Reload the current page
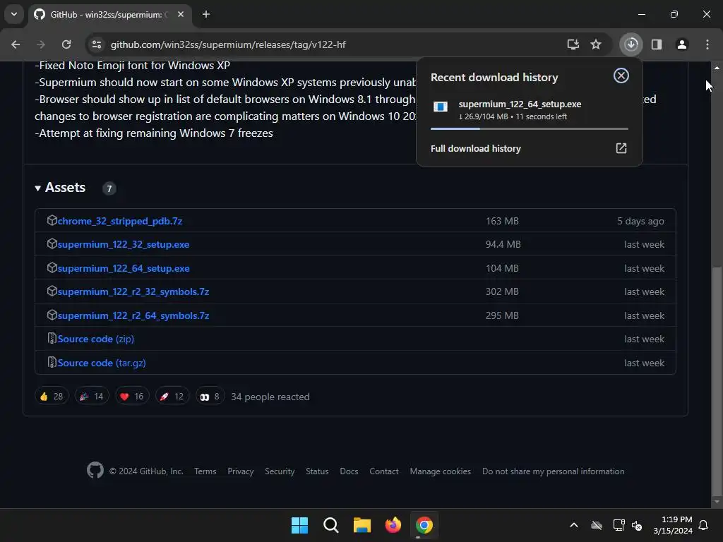Viewport: 723px width, 542px height. coord(66,44)
